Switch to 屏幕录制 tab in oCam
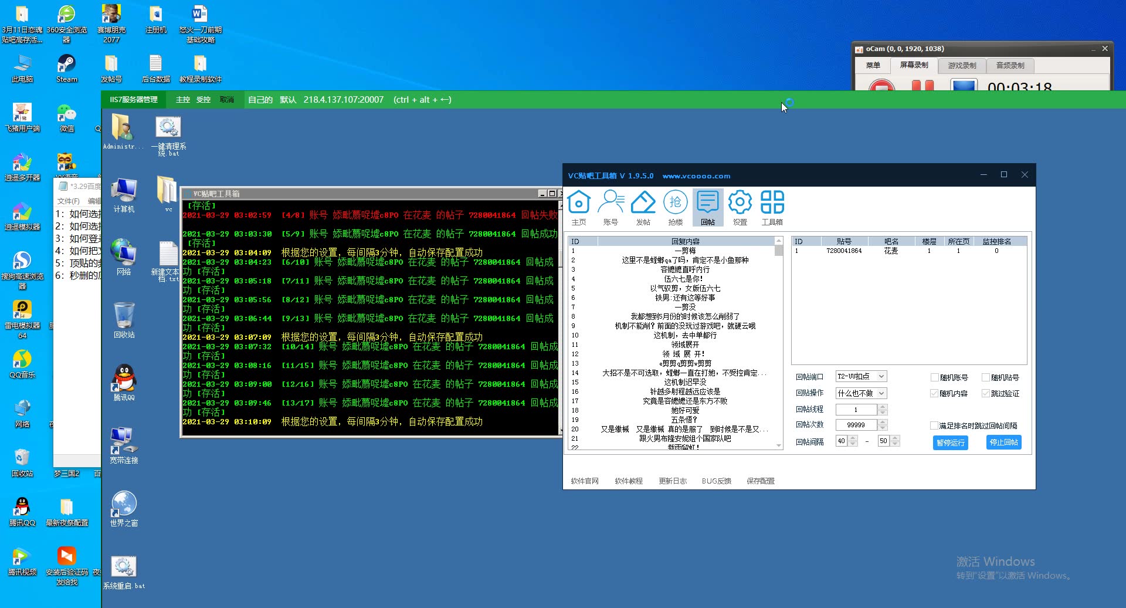Image resolution: width=1126 pixels, height=608 pixels. (914, 65)
